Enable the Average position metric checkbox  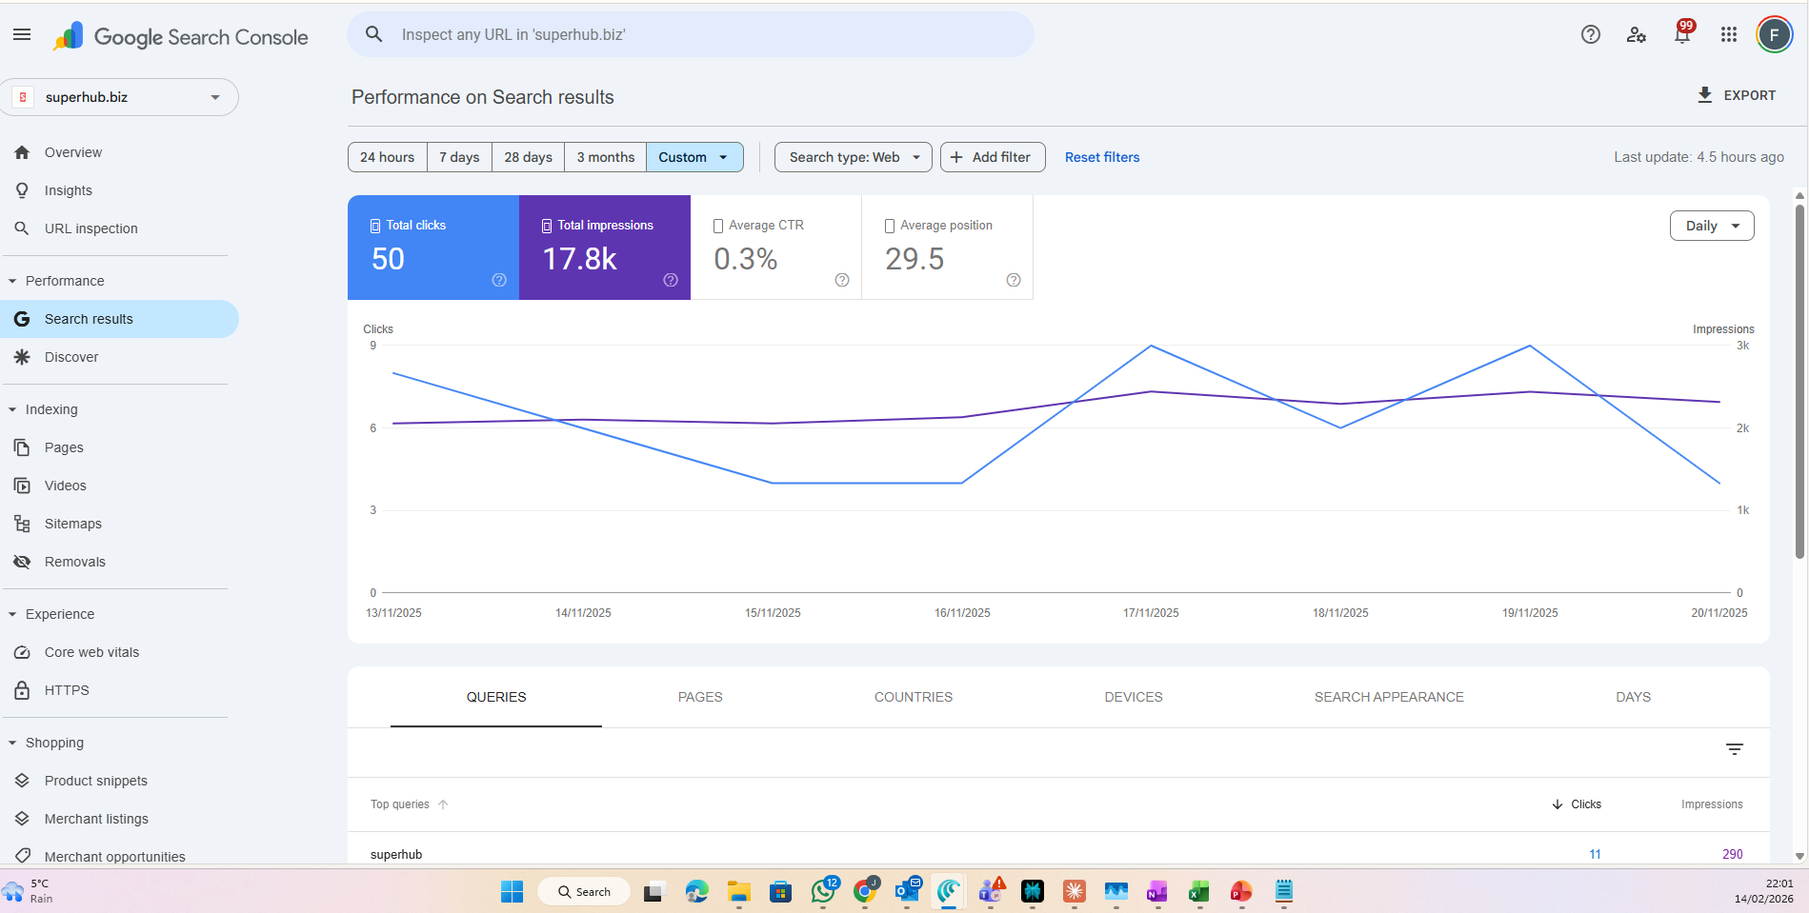(x=890, y=227)
